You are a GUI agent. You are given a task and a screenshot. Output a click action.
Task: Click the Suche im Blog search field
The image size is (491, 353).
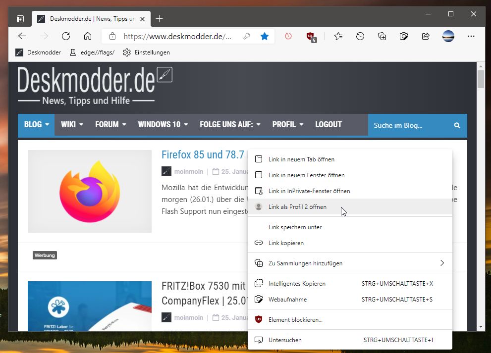coord(410,125)
